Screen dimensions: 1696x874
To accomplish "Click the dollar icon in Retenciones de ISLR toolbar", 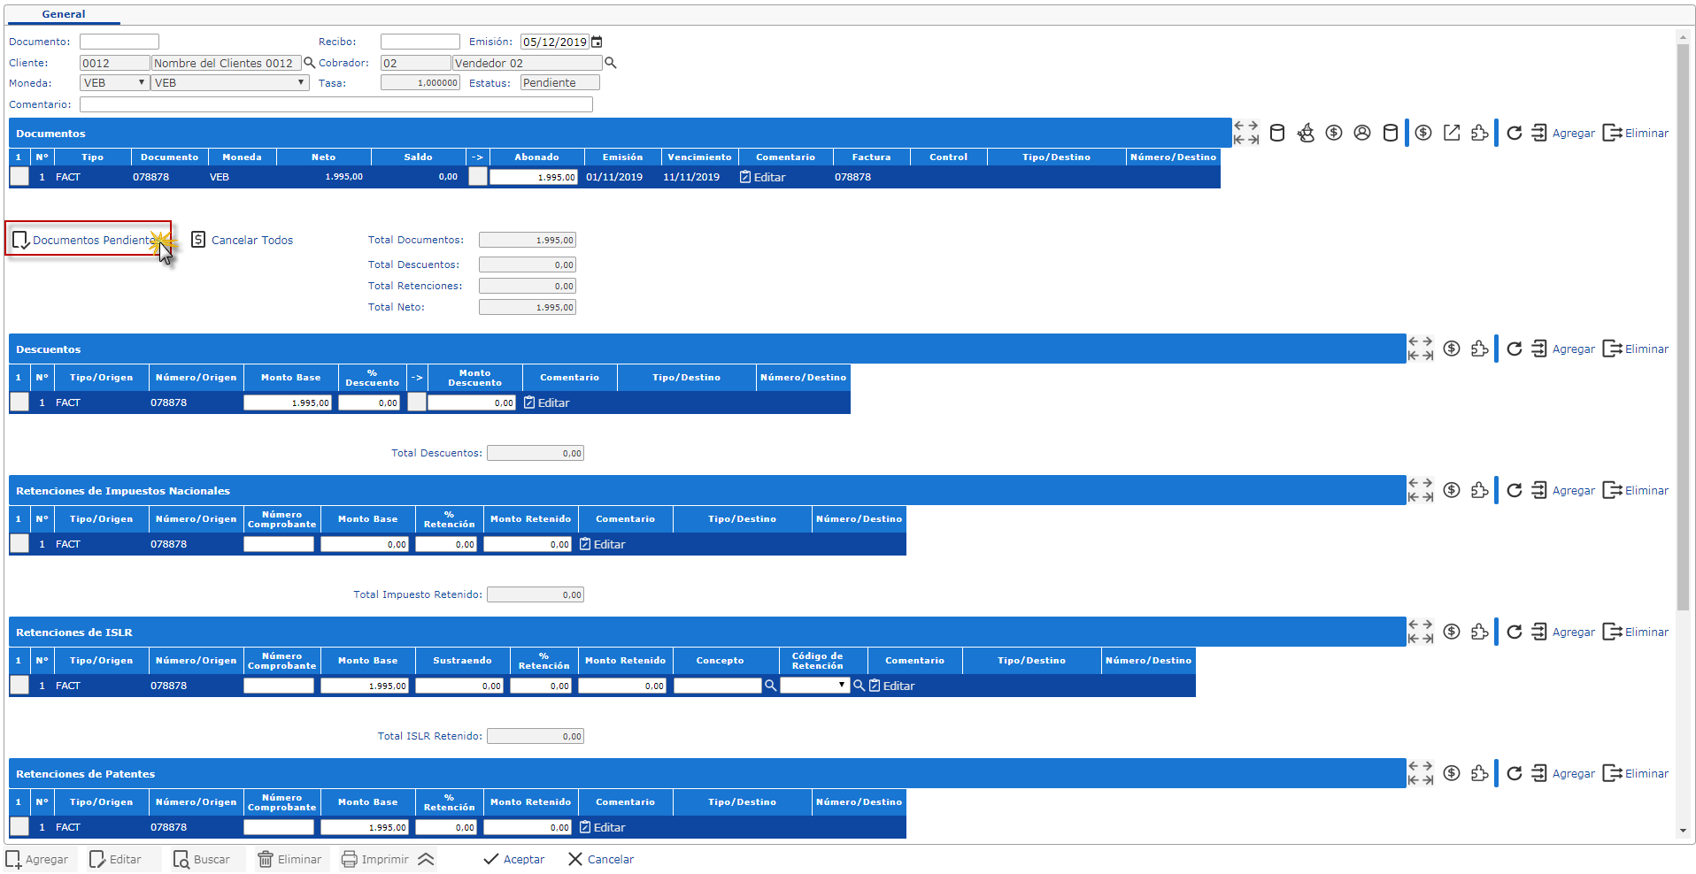I will pos(1452,632).
